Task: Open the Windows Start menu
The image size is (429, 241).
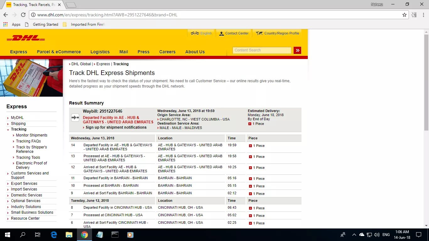Action: click(x=7, y=234)
